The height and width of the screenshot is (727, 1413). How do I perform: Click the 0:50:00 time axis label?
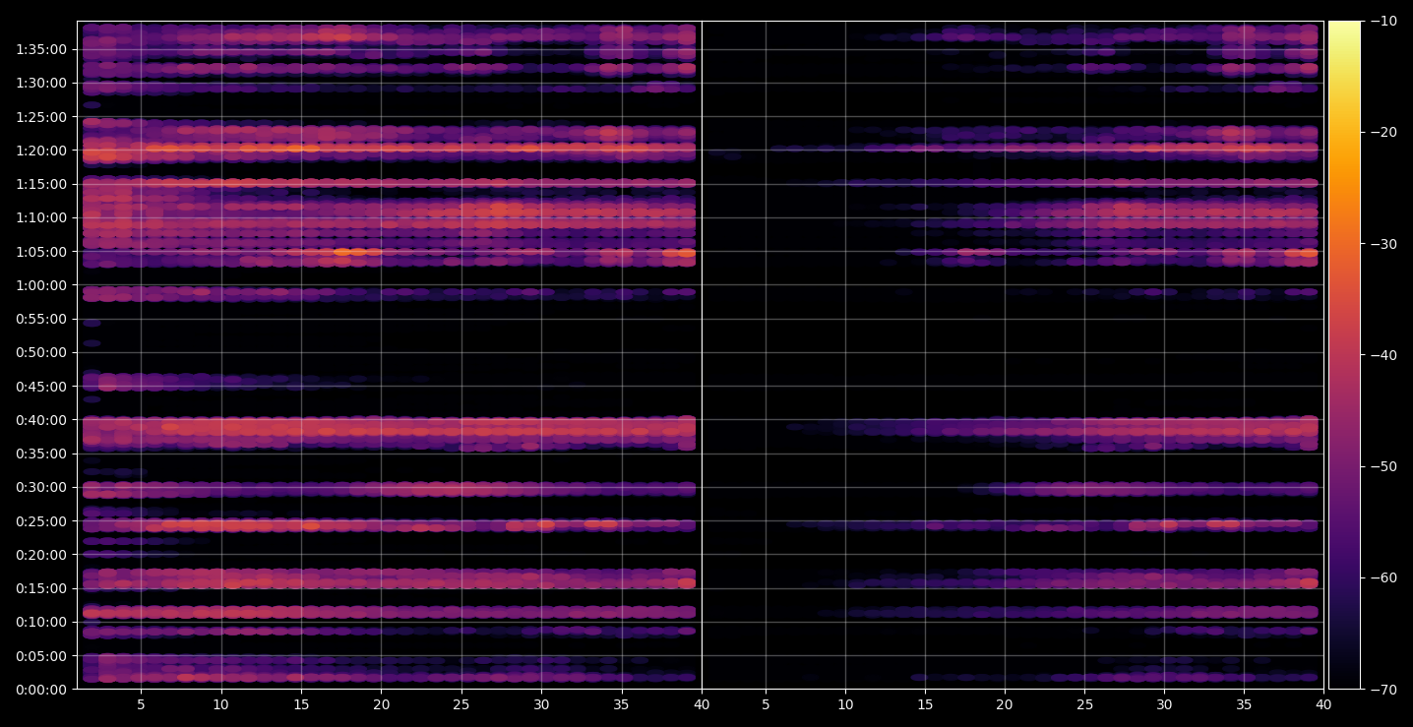pyautogui.click(x=41, y=352)
